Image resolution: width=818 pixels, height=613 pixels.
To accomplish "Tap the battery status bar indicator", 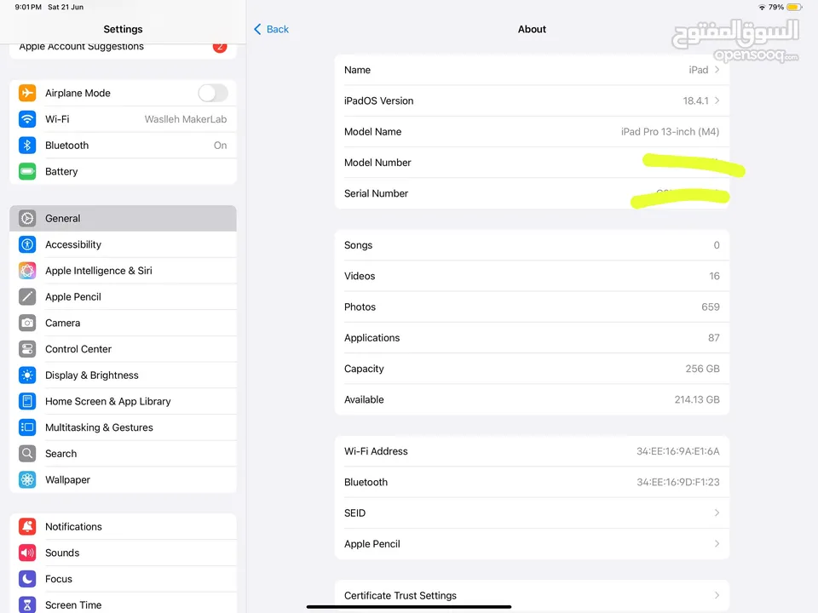I will click(x=794, y=8).
